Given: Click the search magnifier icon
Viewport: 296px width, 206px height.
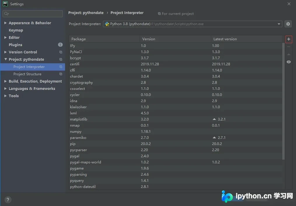Looking at the screenshot, I should point(6,14).
